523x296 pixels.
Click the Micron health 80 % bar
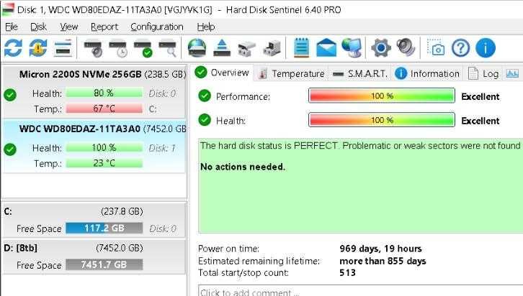(x=104, y=93)
